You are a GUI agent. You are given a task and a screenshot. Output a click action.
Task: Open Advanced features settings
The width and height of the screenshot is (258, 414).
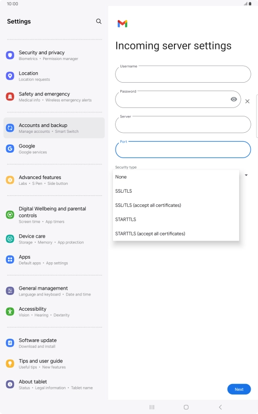(54, 180)
